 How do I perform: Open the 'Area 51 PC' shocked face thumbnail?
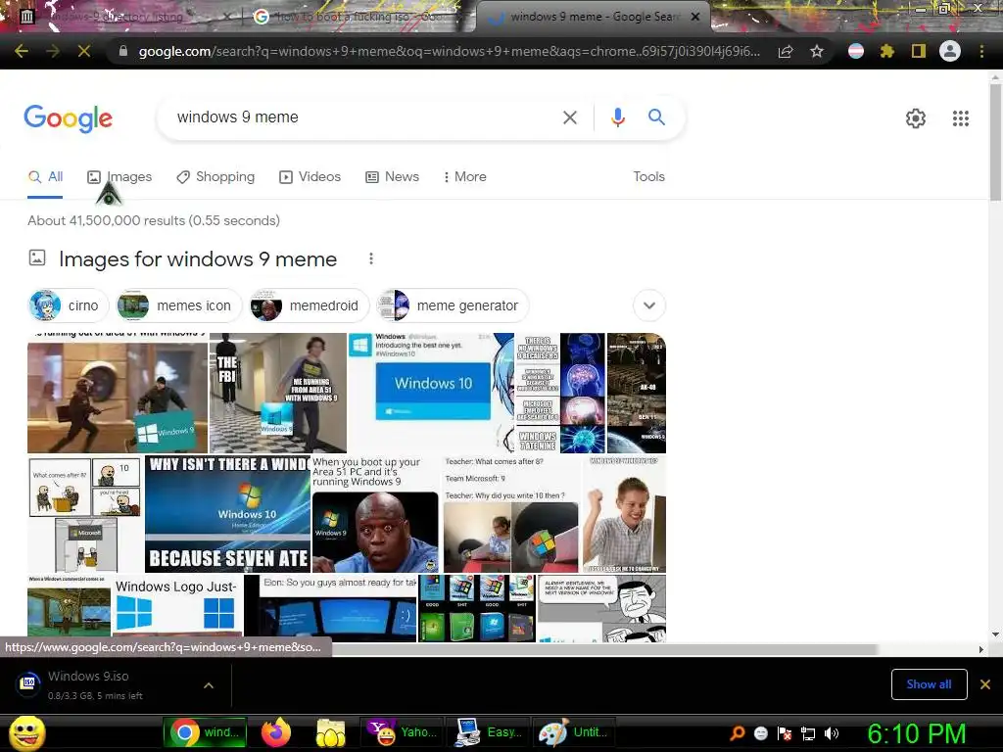375,513
